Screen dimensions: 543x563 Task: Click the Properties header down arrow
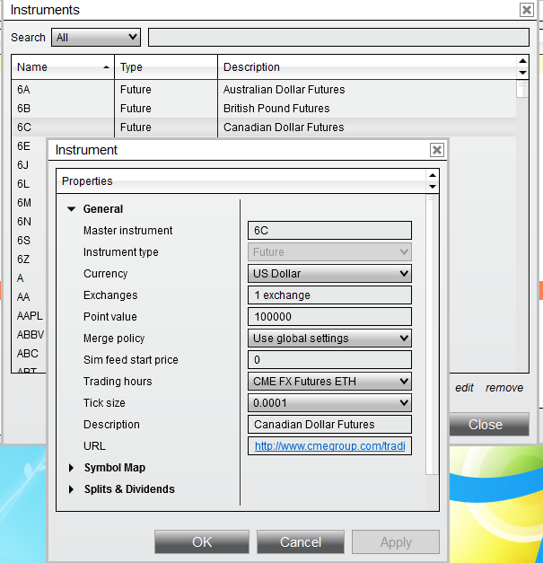pyautogui.click(x=433, y=187)
